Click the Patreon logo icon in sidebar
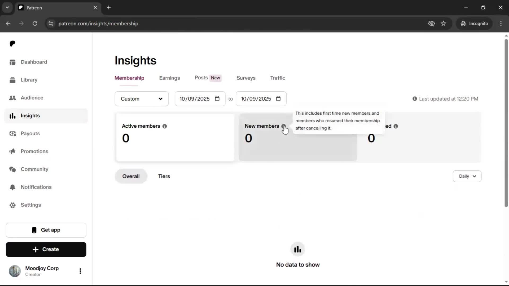This screenshot has width=509, height=286. [12, 43]
